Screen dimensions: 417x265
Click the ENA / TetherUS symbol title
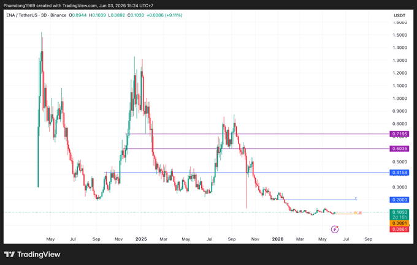[x=22, y=15]
